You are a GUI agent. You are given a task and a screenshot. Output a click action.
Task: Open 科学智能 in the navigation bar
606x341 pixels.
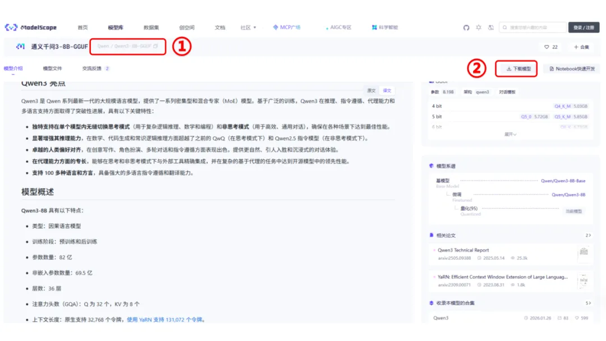coord(384,27)
